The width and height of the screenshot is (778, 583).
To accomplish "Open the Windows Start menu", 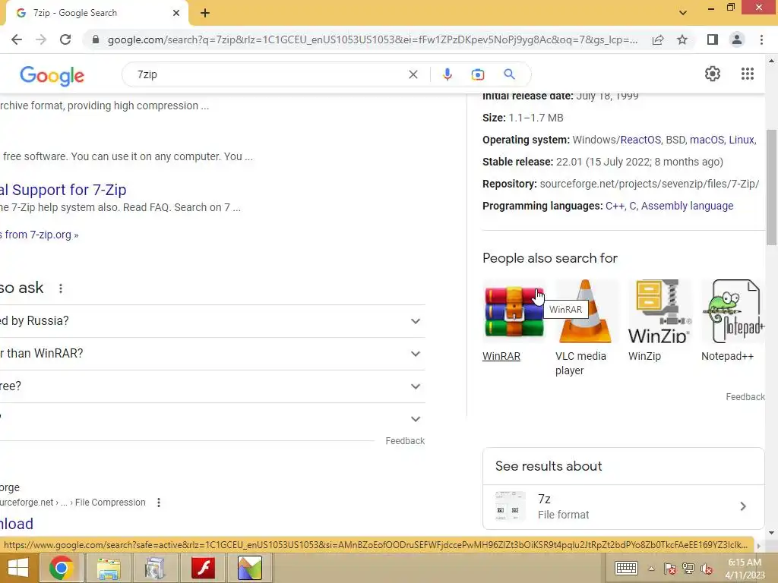I will tap(18, 568).
